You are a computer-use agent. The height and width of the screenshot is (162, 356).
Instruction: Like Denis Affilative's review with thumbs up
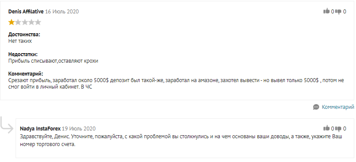click(x=326, y=11)
